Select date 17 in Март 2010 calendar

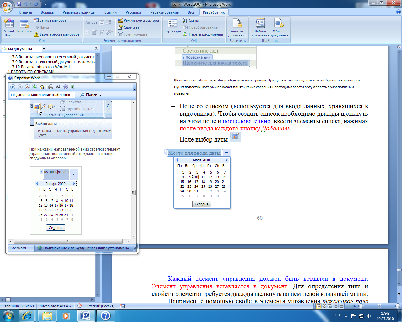[196, 182]
